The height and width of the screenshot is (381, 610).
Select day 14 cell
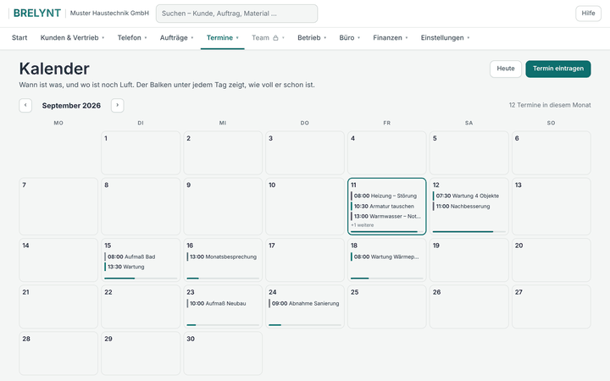click(58, 260)
